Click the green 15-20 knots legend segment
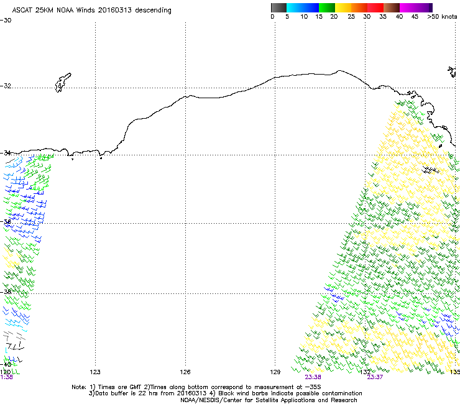460x404 pixels. [327, 7]
